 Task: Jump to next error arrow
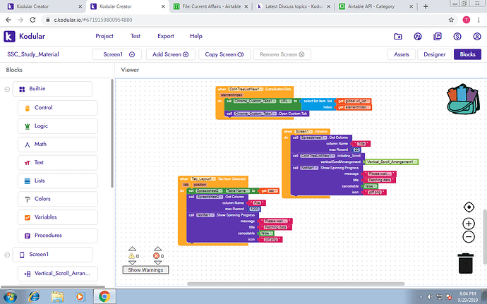tap(158, 262)
